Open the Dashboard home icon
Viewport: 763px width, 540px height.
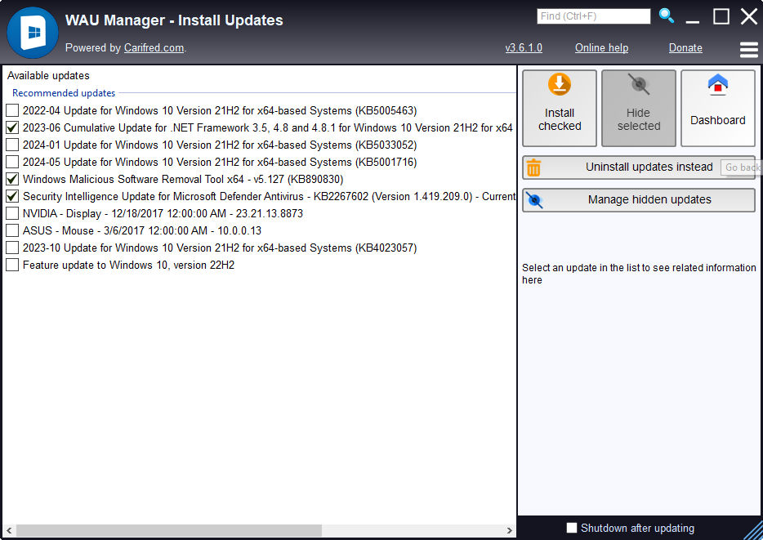718,85
